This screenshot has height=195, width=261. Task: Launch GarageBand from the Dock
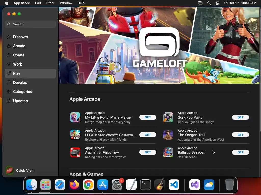tap(160, 185)
